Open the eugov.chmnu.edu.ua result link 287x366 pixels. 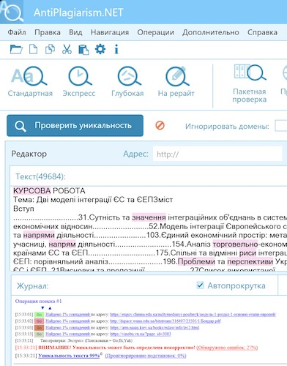[x=193, y=315]
